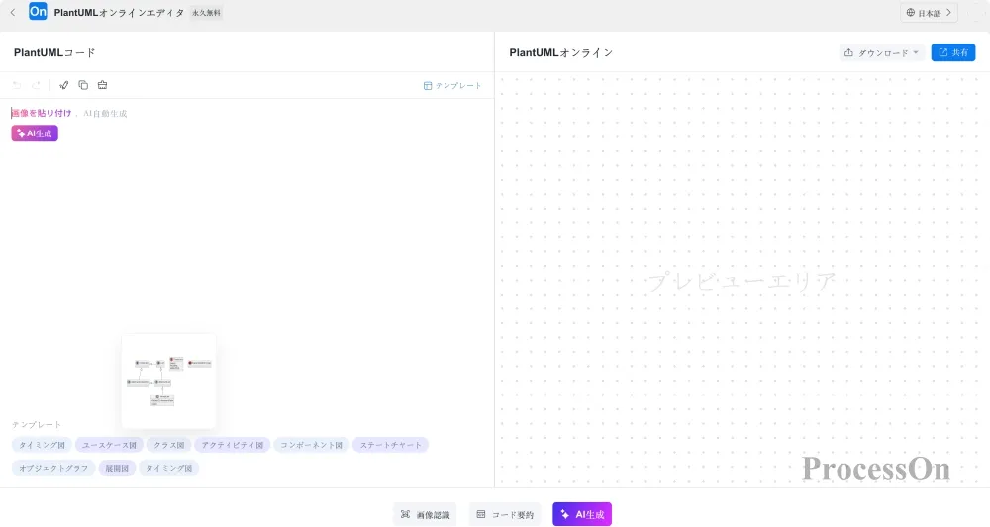Select the オブジェクトグラフ template chip

click(53, 468)
